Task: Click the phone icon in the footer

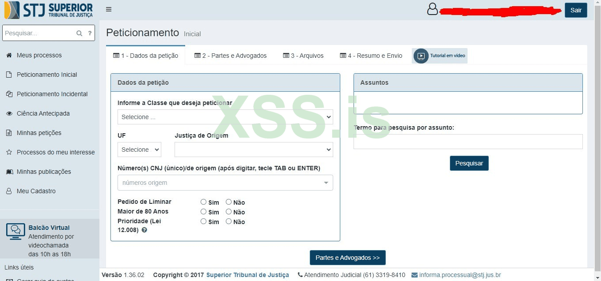Action: pyautogui.click(x=300, y=275)
